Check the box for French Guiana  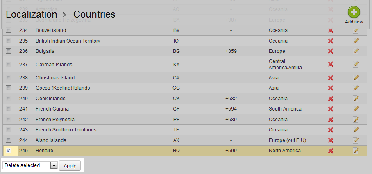pos(9,109)
